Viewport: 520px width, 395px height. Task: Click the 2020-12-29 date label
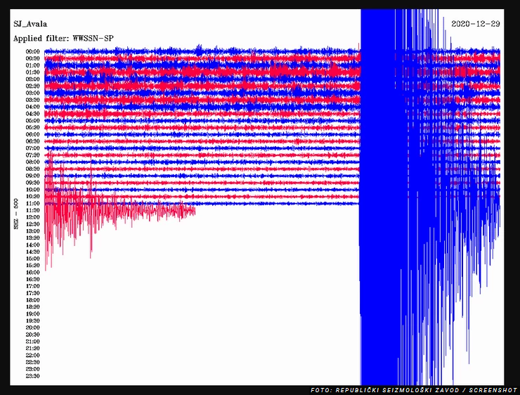coord(476,24)
